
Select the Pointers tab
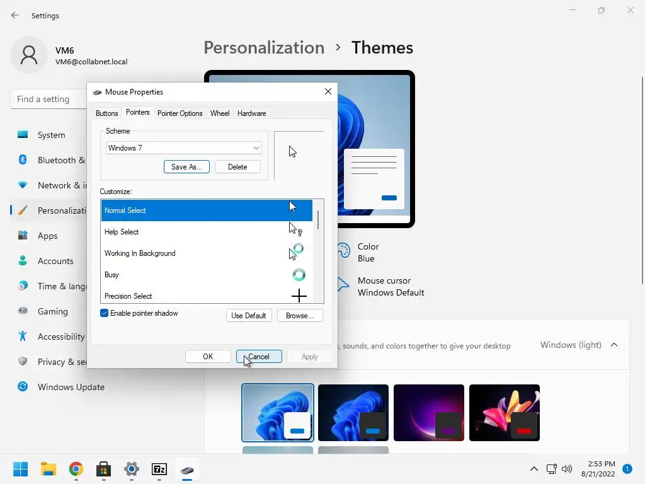138,112
